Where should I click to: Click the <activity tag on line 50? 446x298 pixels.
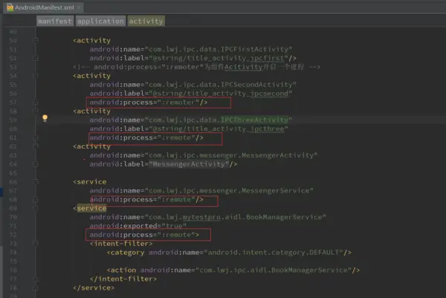tap(91, 40)
